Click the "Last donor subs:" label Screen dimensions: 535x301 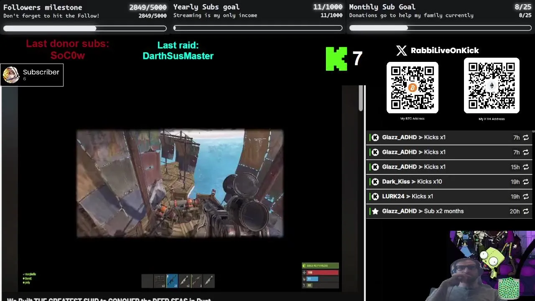67,44
